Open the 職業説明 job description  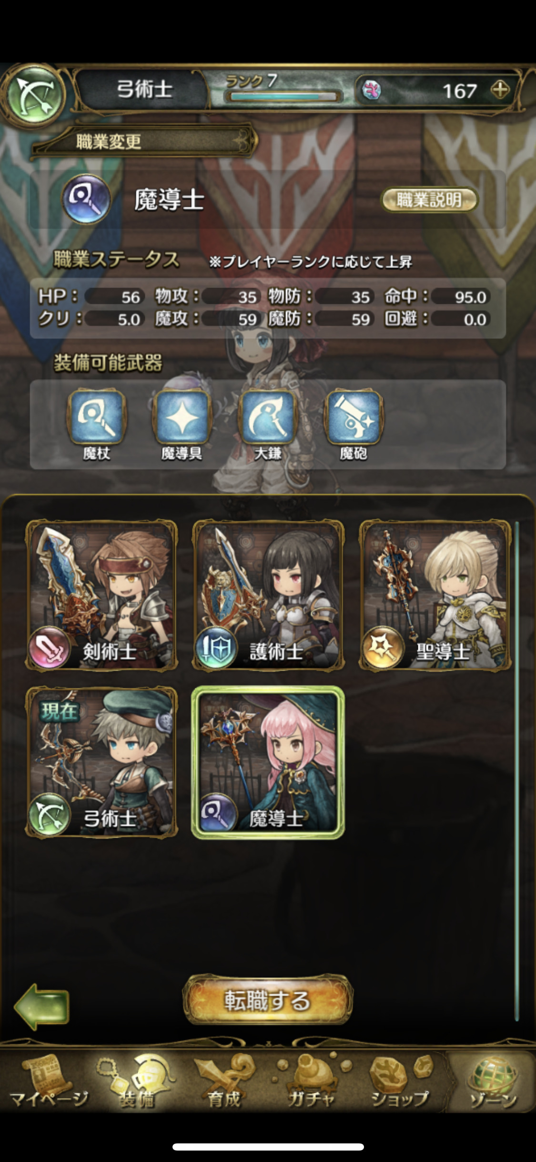[x=429, y=199]
